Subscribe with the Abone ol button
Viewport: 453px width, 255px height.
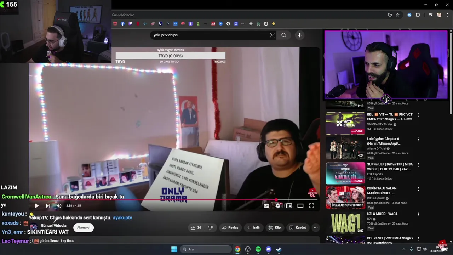84,228
